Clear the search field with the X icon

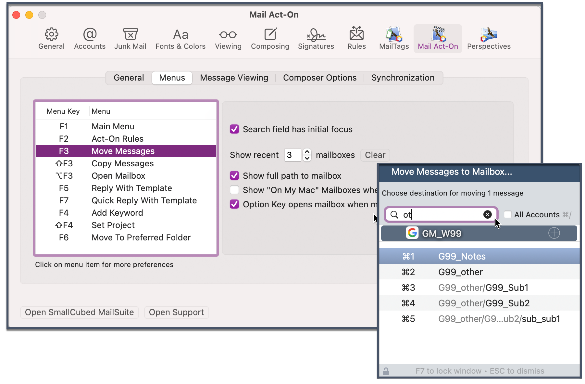487,214
